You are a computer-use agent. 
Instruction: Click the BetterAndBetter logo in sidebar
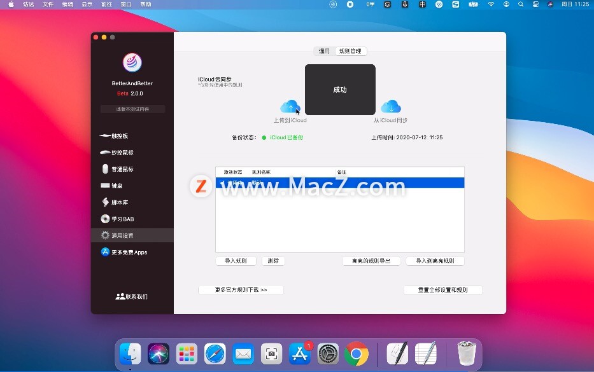[x=132, y=62]
